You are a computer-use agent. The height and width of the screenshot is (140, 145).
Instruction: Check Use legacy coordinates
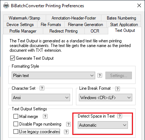[x=16, y=132]
